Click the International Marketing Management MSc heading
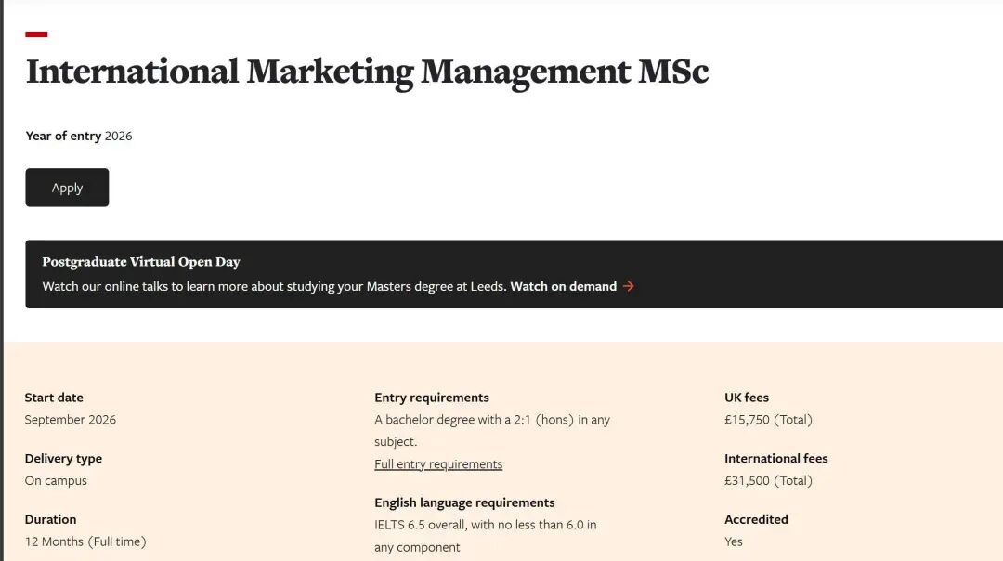The width and height of the screenshot is (1003, 561). [367, 72]
